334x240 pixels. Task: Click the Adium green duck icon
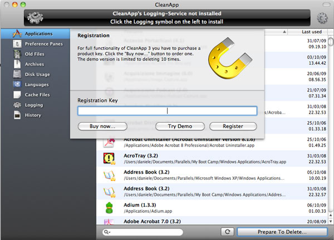(109, 208)
